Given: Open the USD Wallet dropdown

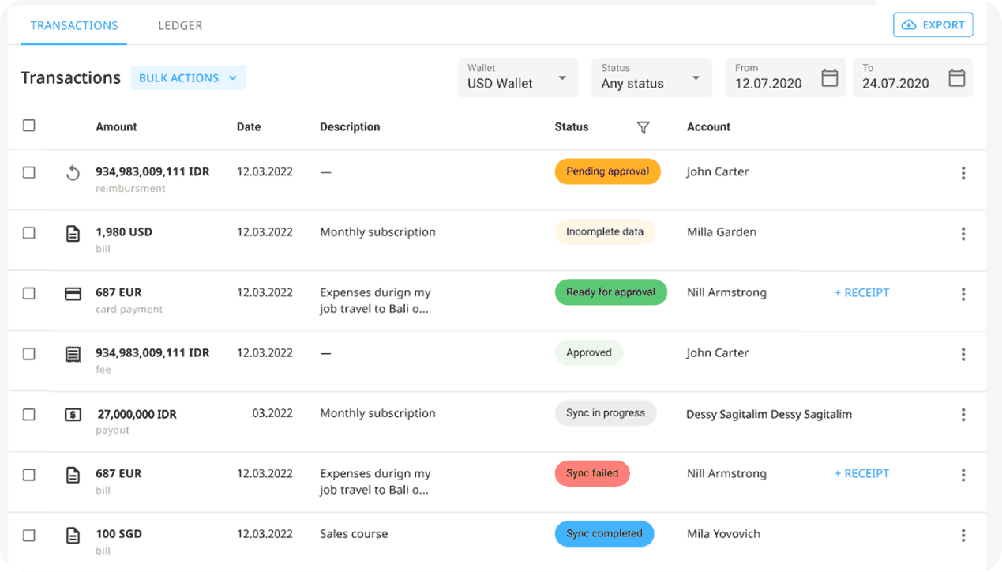Looking at the screenshot, I should (517, 78).
